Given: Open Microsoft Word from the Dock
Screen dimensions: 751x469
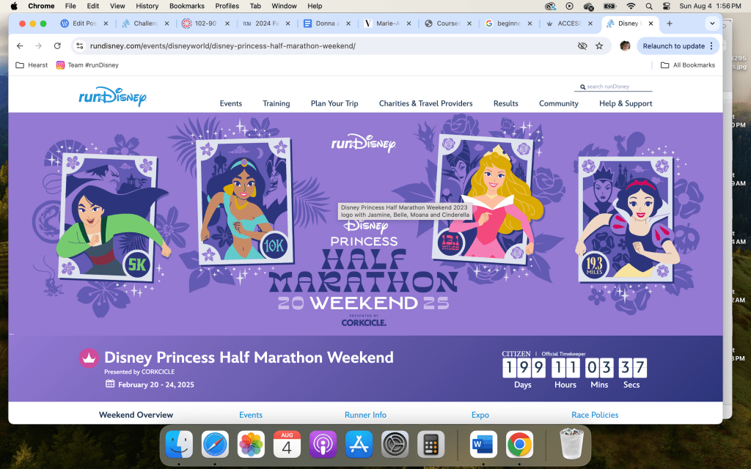Looking at the screenshot, I should (484, 444).
